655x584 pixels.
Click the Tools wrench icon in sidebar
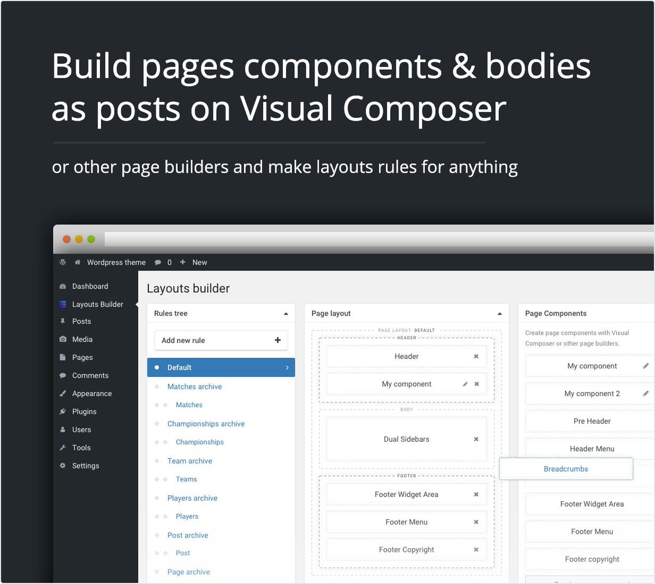[x=63, y=448]
